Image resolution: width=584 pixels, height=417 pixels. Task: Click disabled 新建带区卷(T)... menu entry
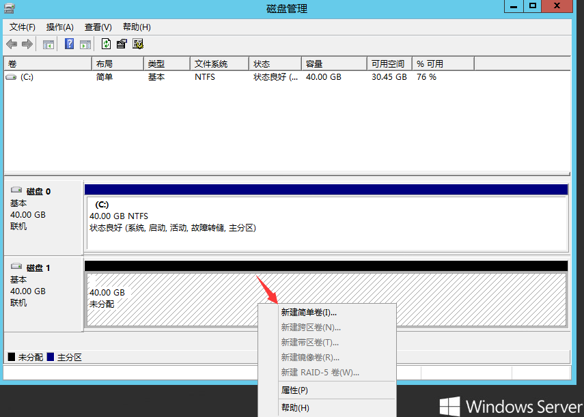point(327,342)
